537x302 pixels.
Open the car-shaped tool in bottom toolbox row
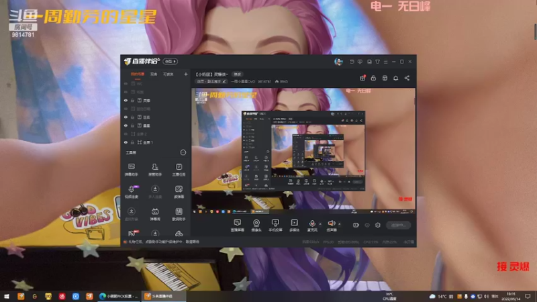coord(179,234)
